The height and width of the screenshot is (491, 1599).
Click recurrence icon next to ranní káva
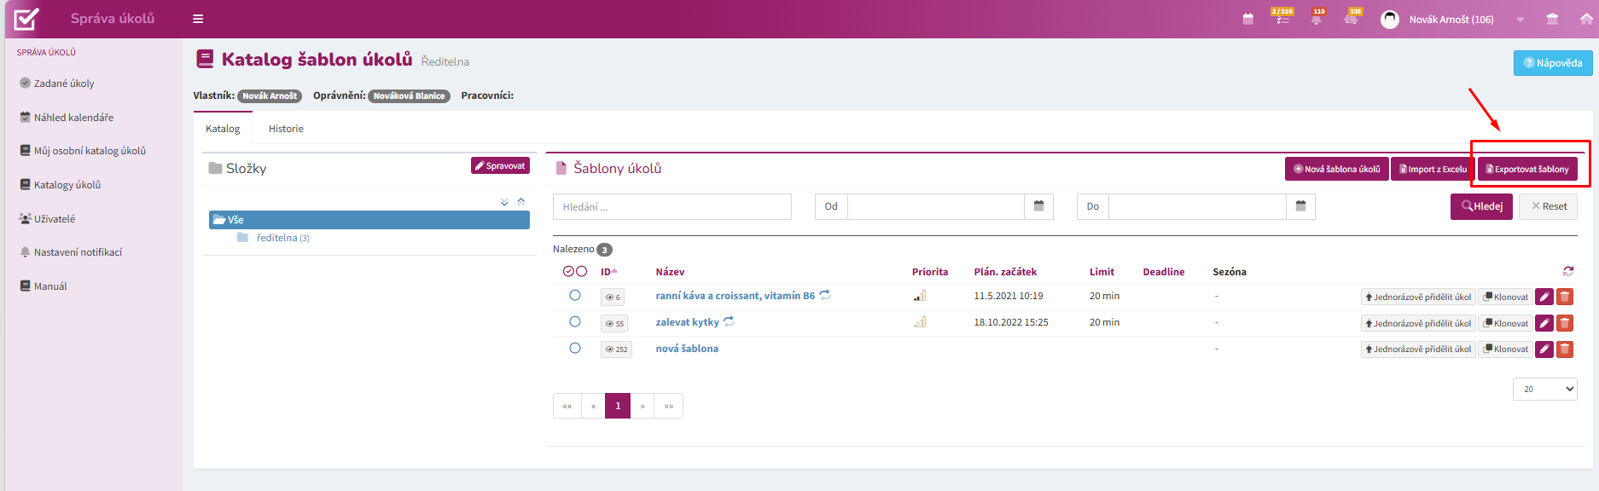coord(825,295)
